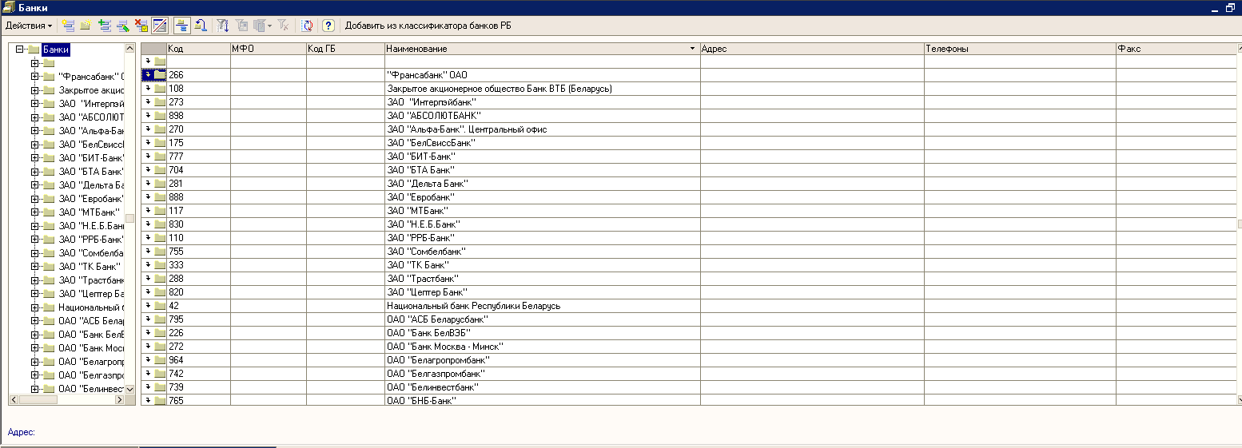Select ЗАО "Трастбанк in the tree

click(x=91, y=280)
